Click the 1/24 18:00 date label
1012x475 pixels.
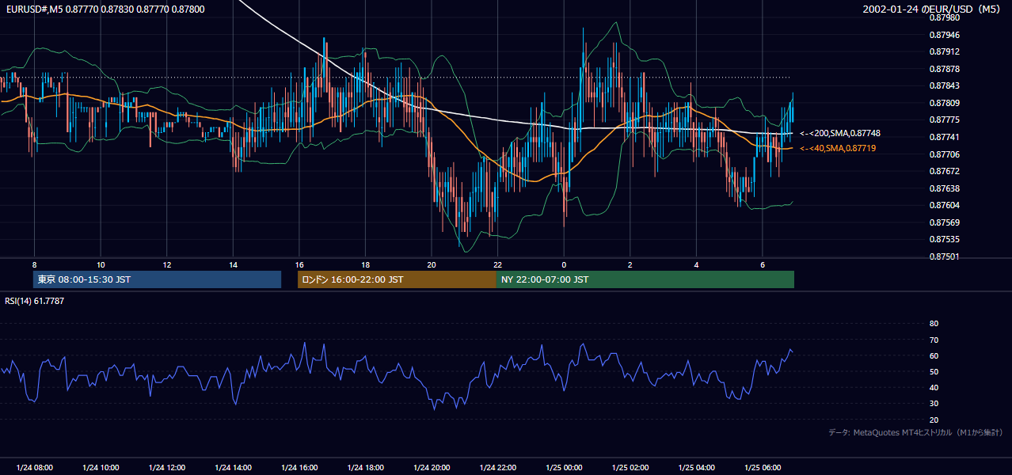point(365,468)
